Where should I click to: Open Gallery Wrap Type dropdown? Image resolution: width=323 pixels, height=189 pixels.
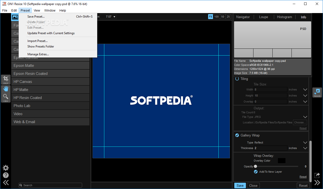[305, 143]
